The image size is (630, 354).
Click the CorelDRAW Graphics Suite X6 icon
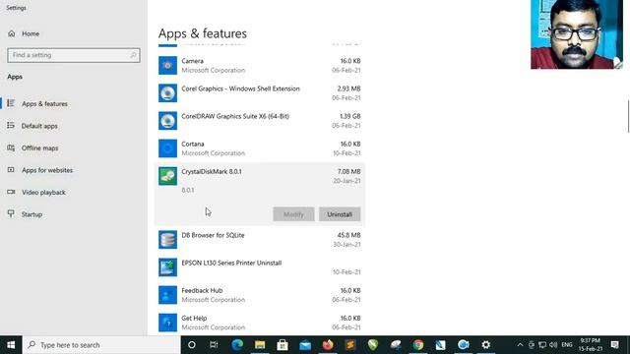(x=167, y=121)
